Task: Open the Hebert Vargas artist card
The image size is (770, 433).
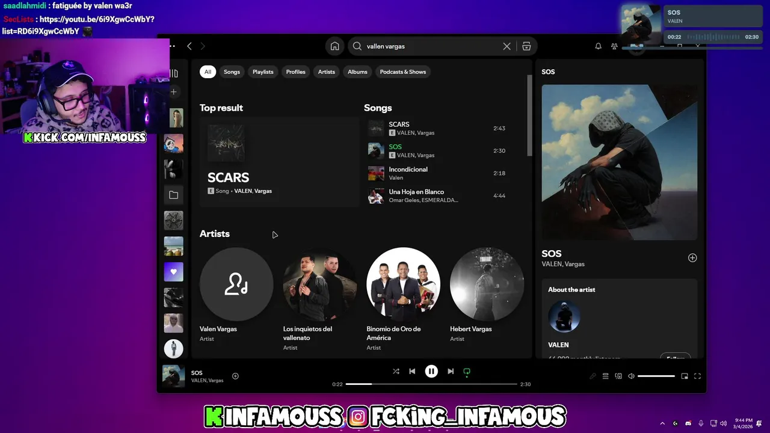Action: [x=487, y=295]
